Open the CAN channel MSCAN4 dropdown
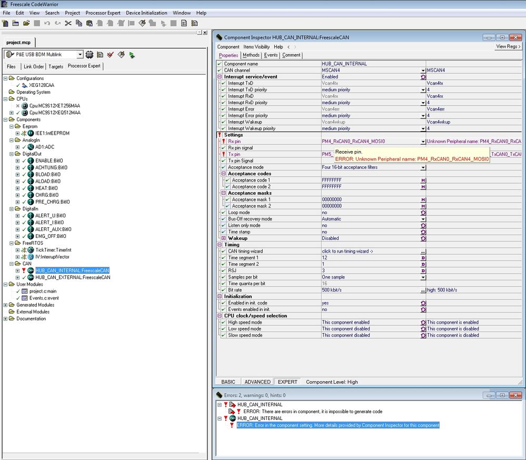The height and width of the screenshot is (460, 526). coord(423,71)
